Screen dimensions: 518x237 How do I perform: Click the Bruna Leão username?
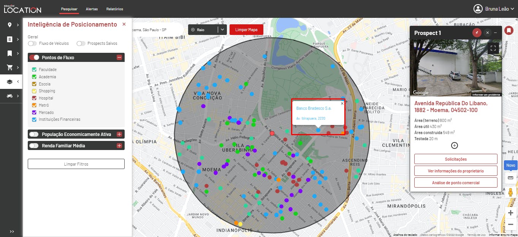tap(497, 9)
